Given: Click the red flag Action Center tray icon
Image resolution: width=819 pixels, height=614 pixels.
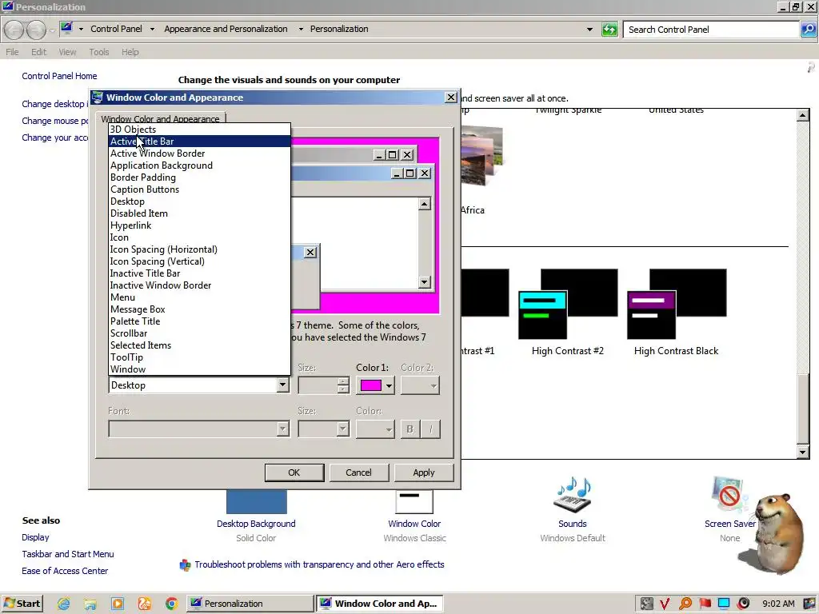Looking at the screenshot, I should (x=705, y=604).
